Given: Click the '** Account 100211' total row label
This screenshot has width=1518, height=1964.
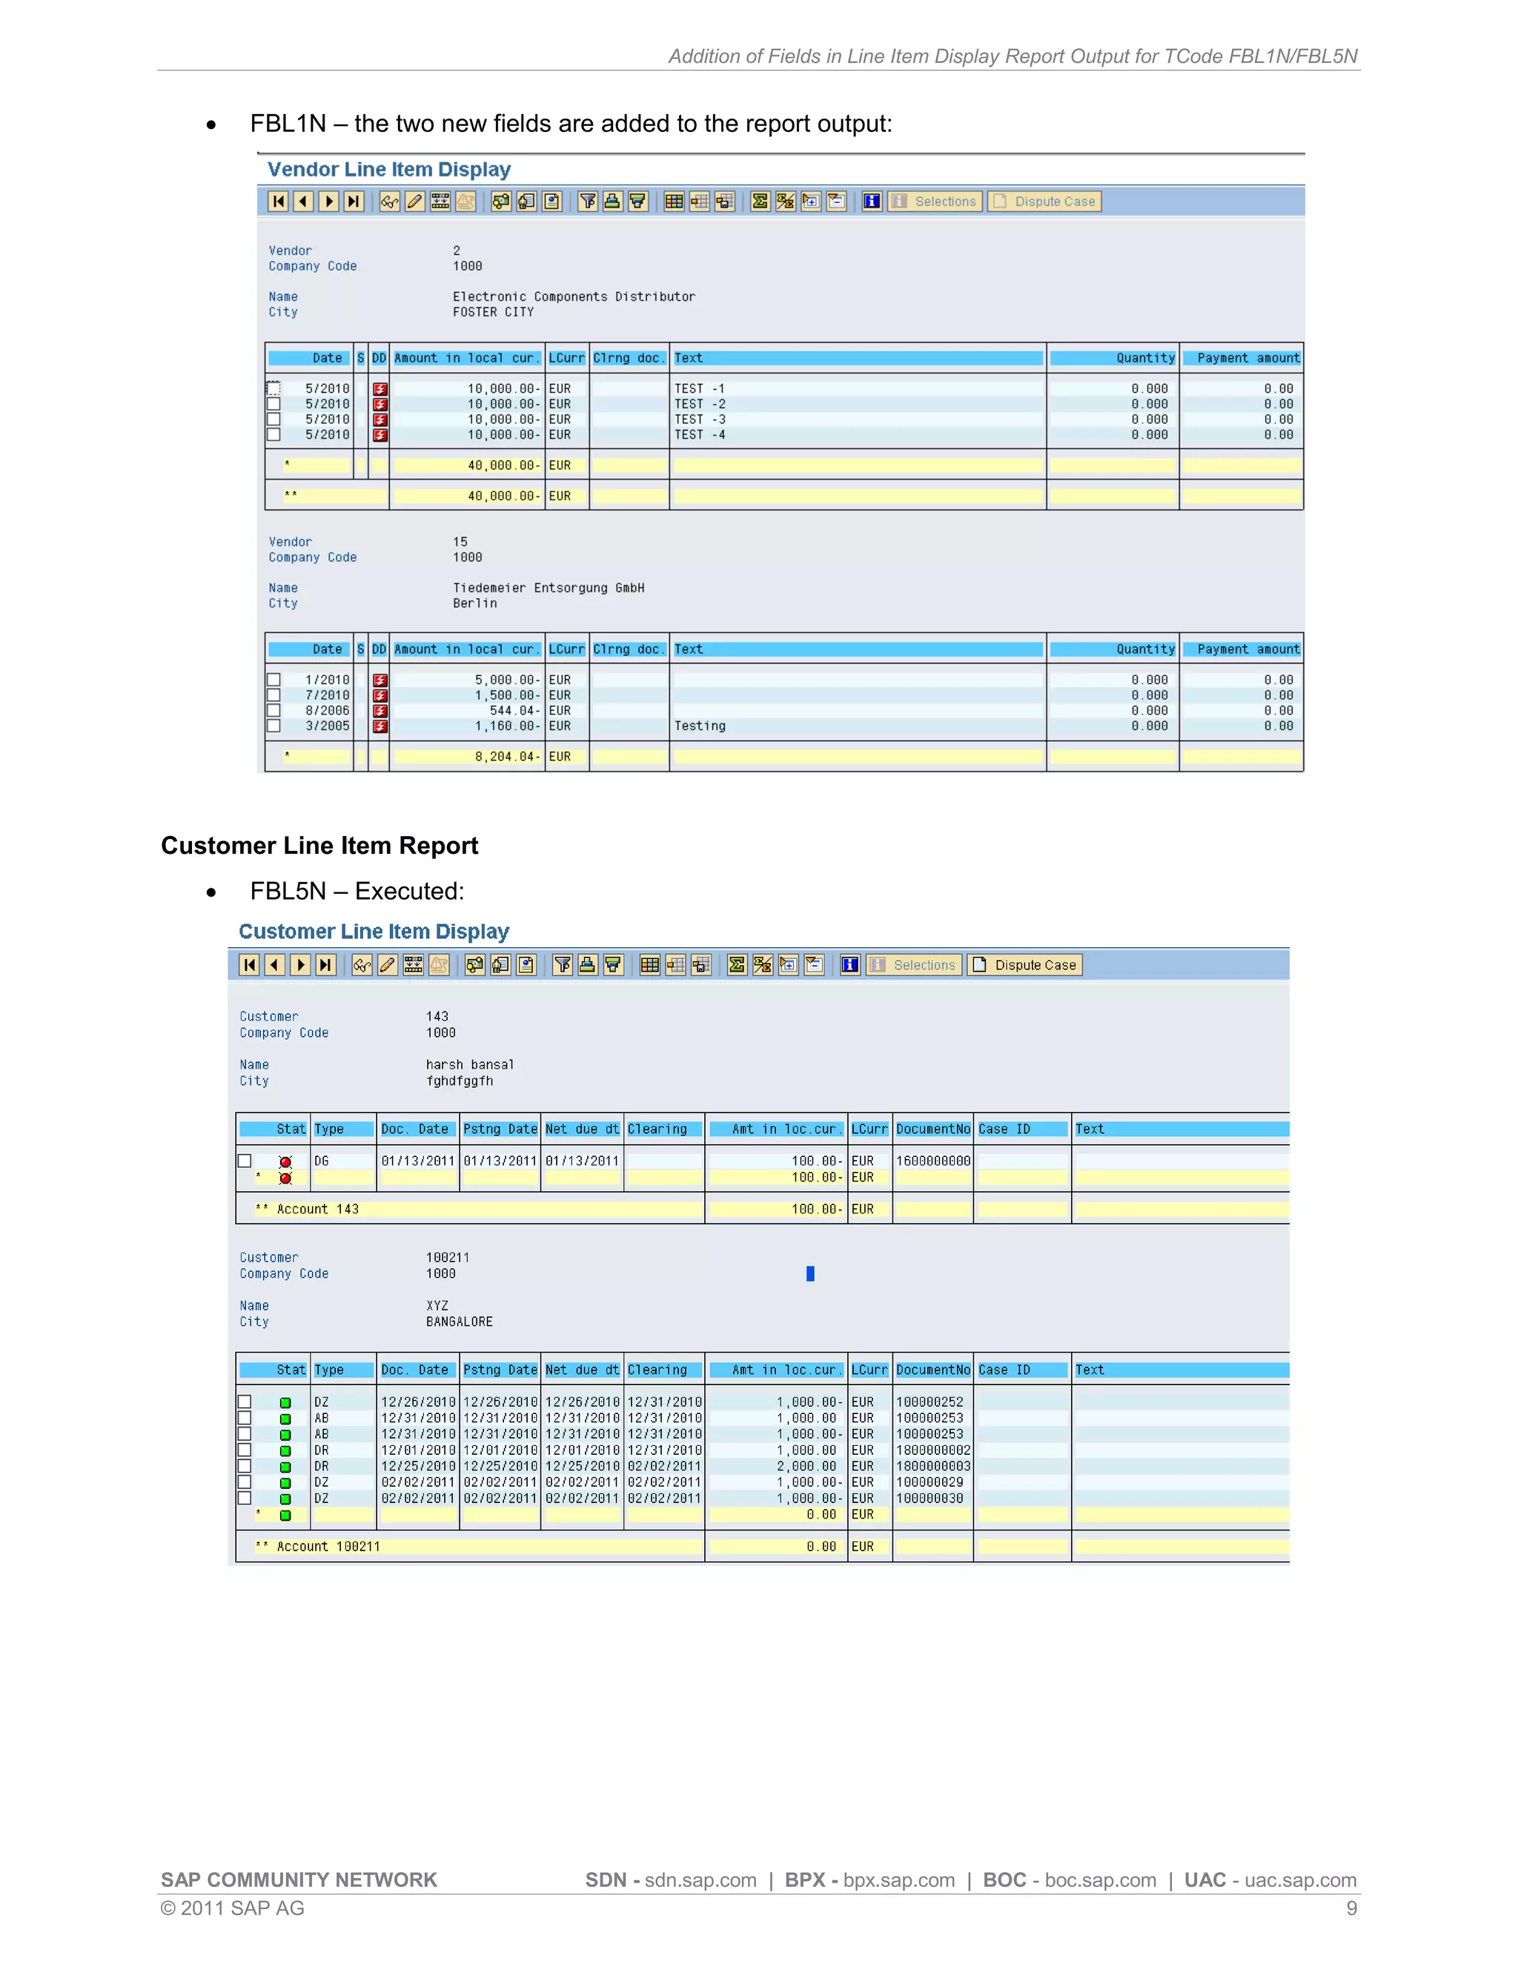Looking at the screenshot, I should (x=317, y=1547).
